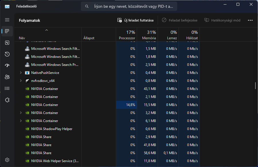258x167 pixels.
Task: Open the Users page in sidebar
Action: pyautogui.click(x=7, y=77)
